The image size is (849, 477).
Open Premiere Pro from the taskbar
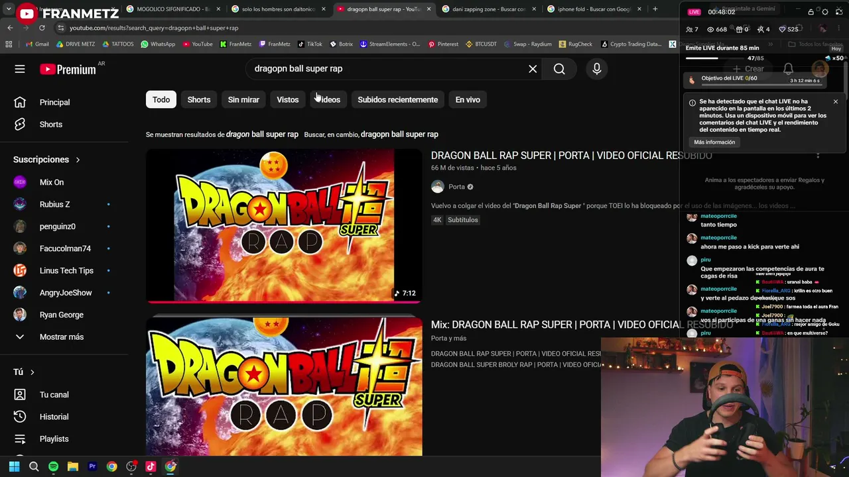(92, 466)
